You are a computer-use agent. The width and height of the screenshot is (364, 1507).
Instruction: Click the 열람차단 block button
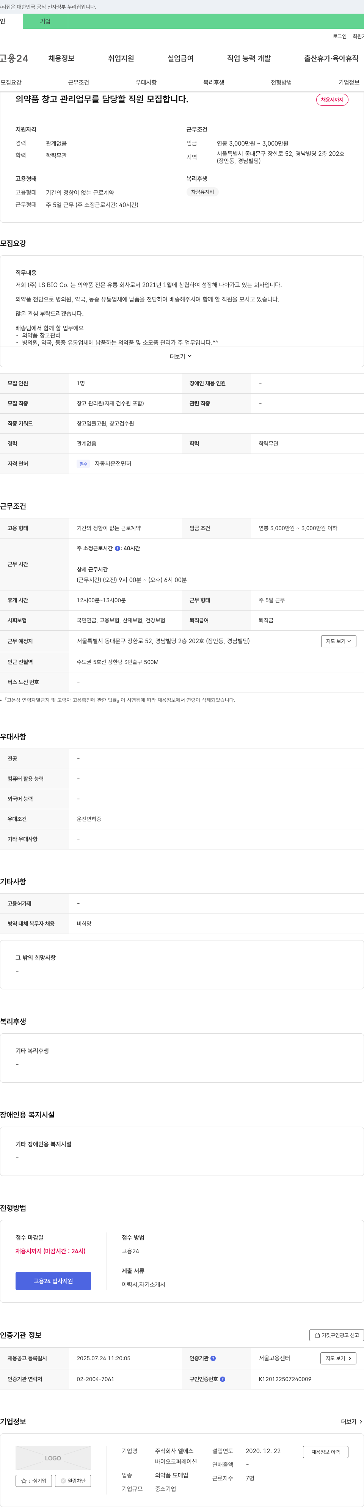click(x=73, y=1481)
